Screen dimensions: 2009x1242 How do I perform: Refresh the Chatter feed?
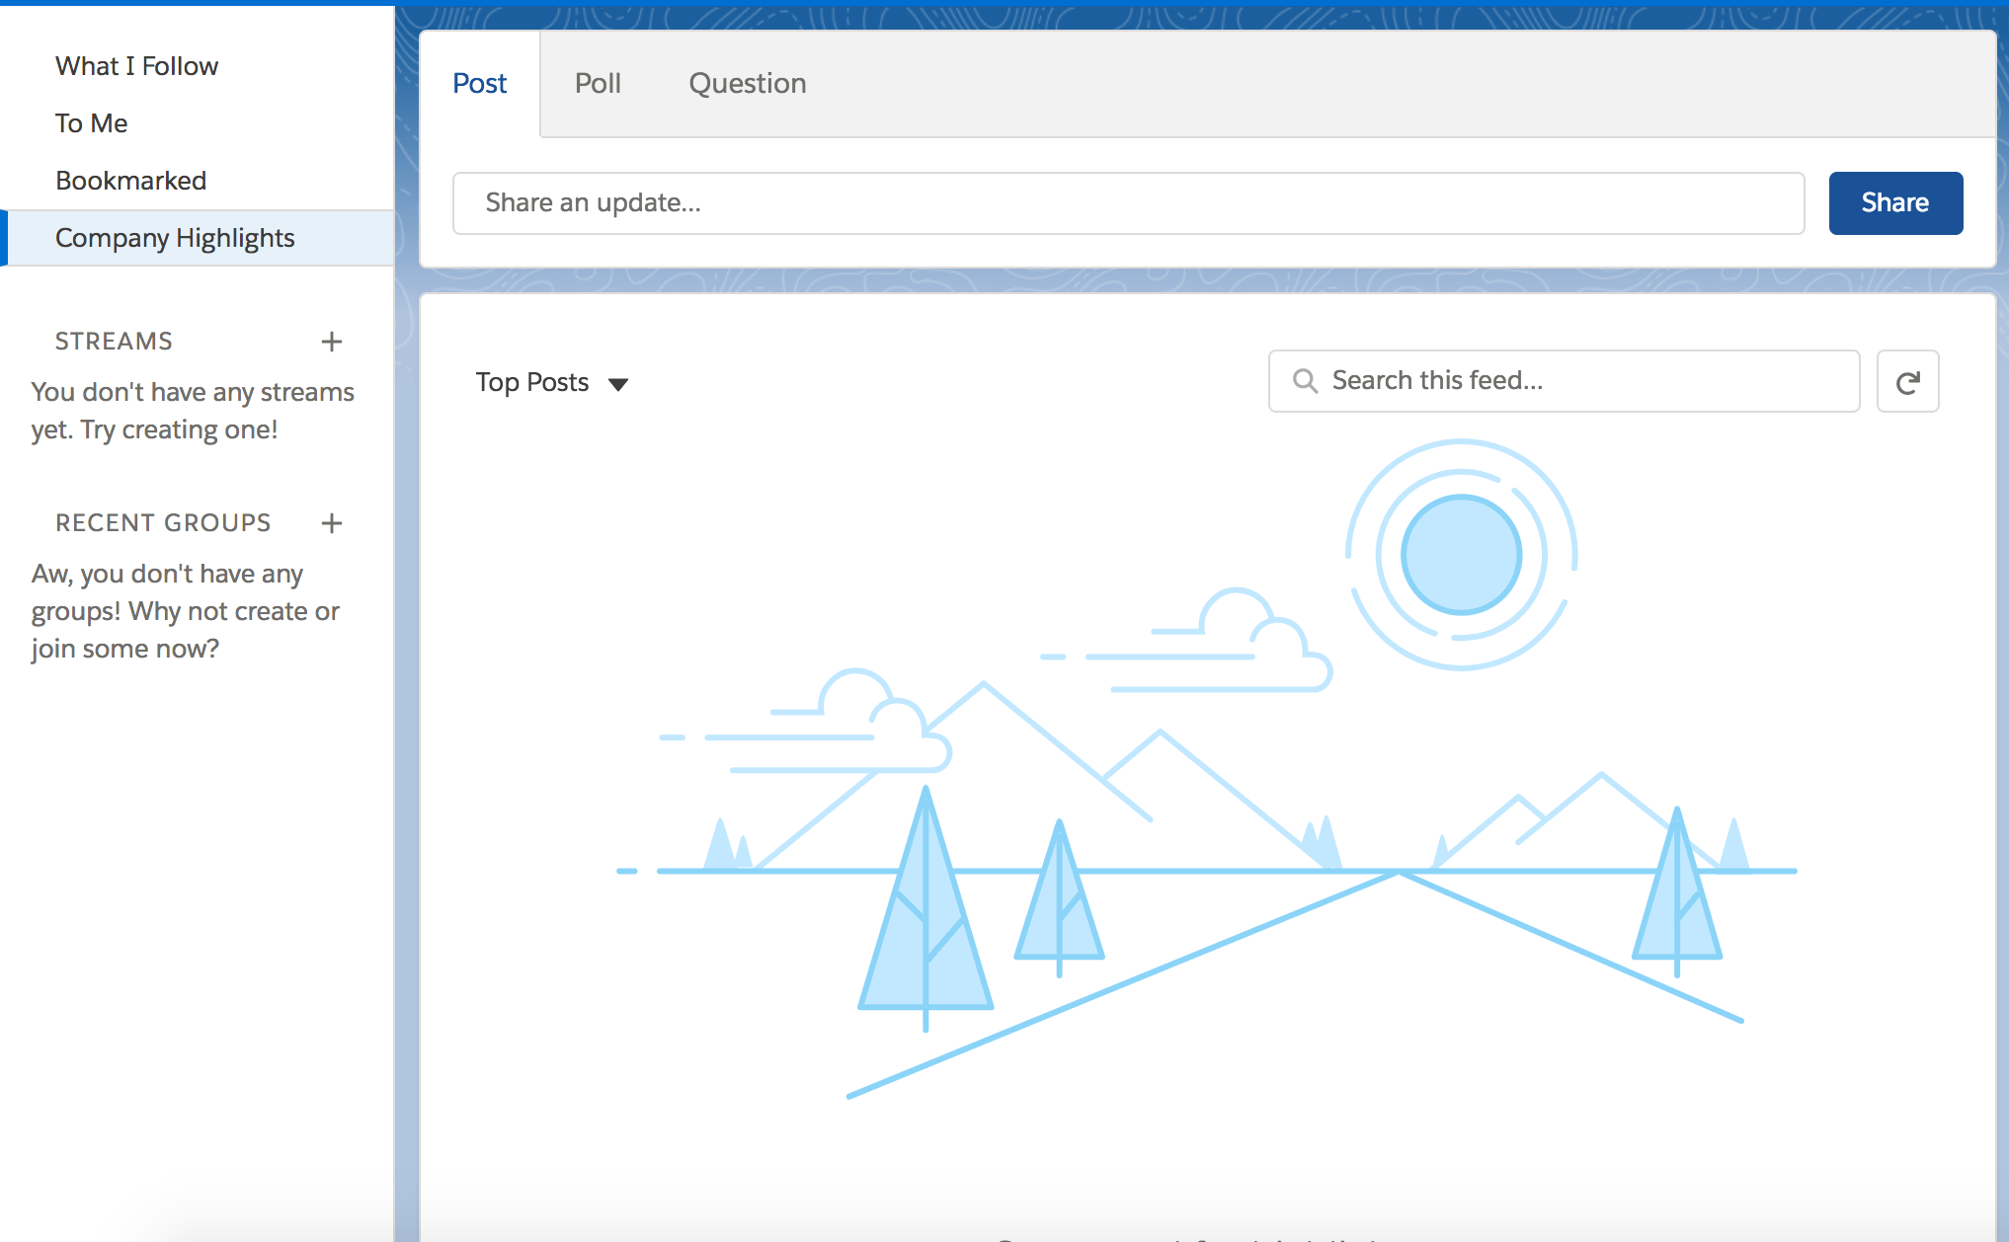coord(1907,381)
